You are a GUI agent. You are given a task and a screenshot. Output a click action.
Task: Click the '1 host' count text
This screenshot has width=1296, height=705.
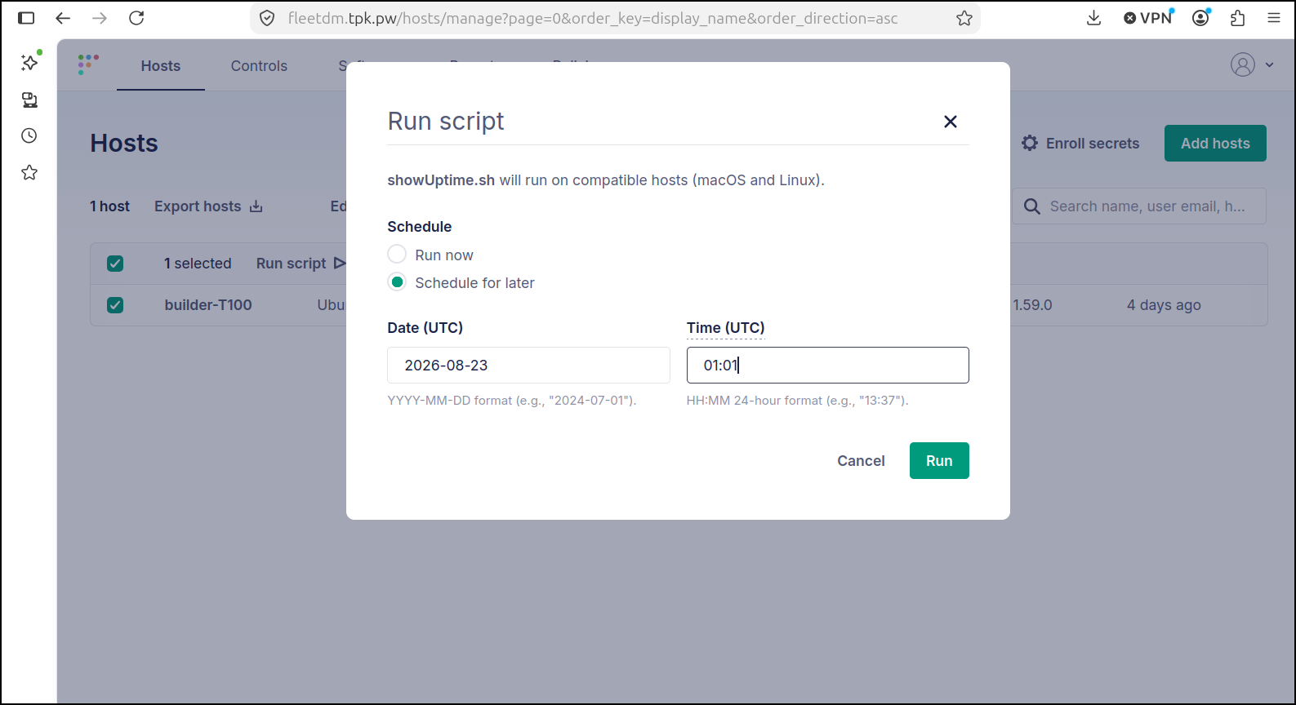(109, 206)
